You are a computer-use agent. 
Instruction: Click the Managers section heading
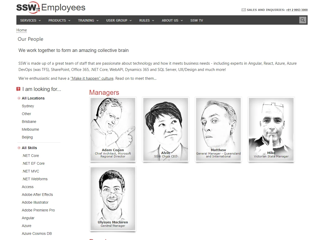coord(104,92)
